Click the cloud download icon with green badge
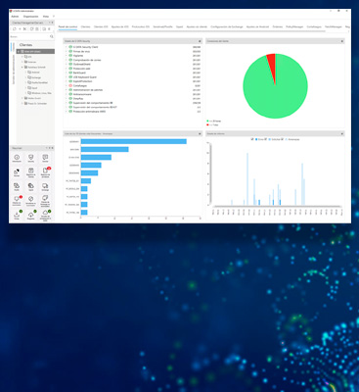This screenshot has width=359, height=392. [x=31, y=215]
